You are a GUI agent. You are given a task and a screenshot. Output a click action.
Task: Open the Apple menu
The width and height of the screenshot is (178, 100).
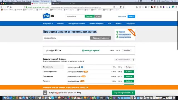(x=3, y=1)
